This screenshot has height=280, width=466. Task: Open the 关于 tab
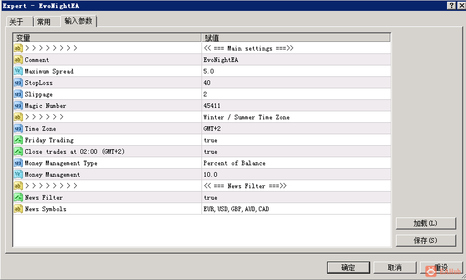click(20, 22)
